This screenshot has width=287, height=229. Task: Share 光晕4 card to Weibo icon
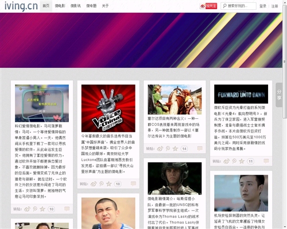click(x=226, y=161)
